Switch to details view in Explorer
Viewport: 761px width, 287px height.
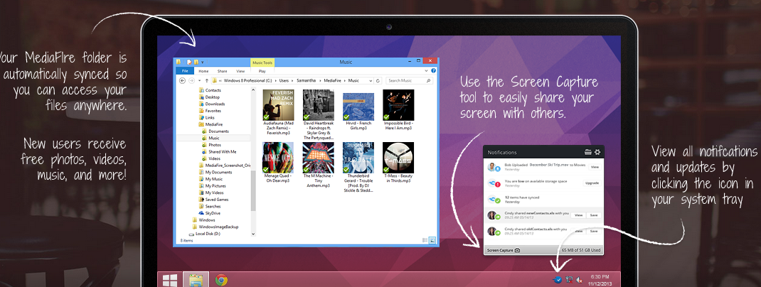pos(425,241)
